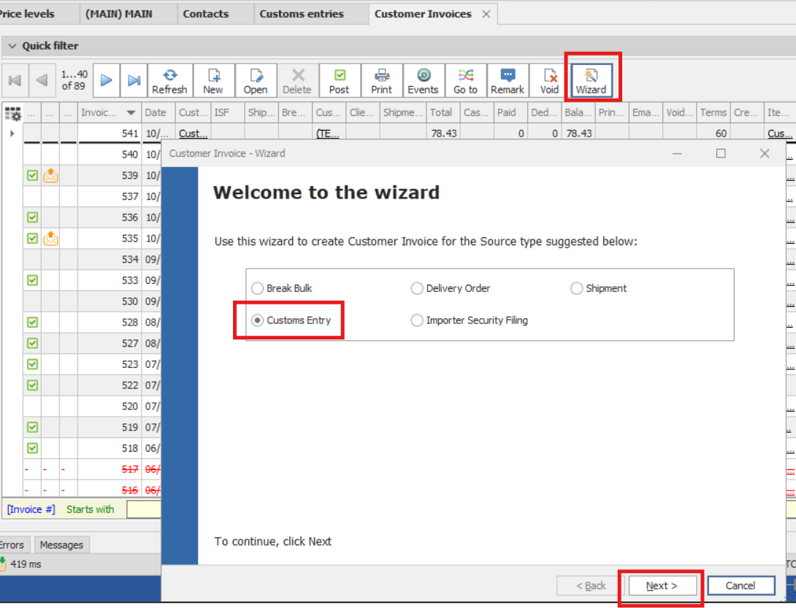Launch the Wizard from the toolbar
This screenshot has width=796, height=608.
pos(592,80)
